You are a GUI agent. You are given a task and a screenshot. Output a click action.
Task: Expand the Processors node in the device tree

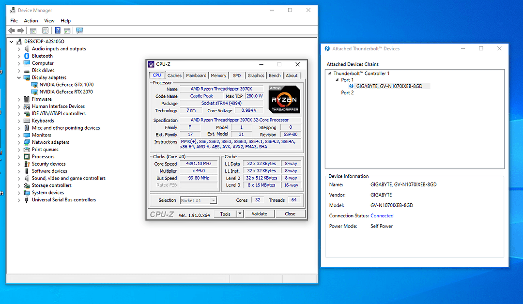pyautogui.click(x=19, y=156)
